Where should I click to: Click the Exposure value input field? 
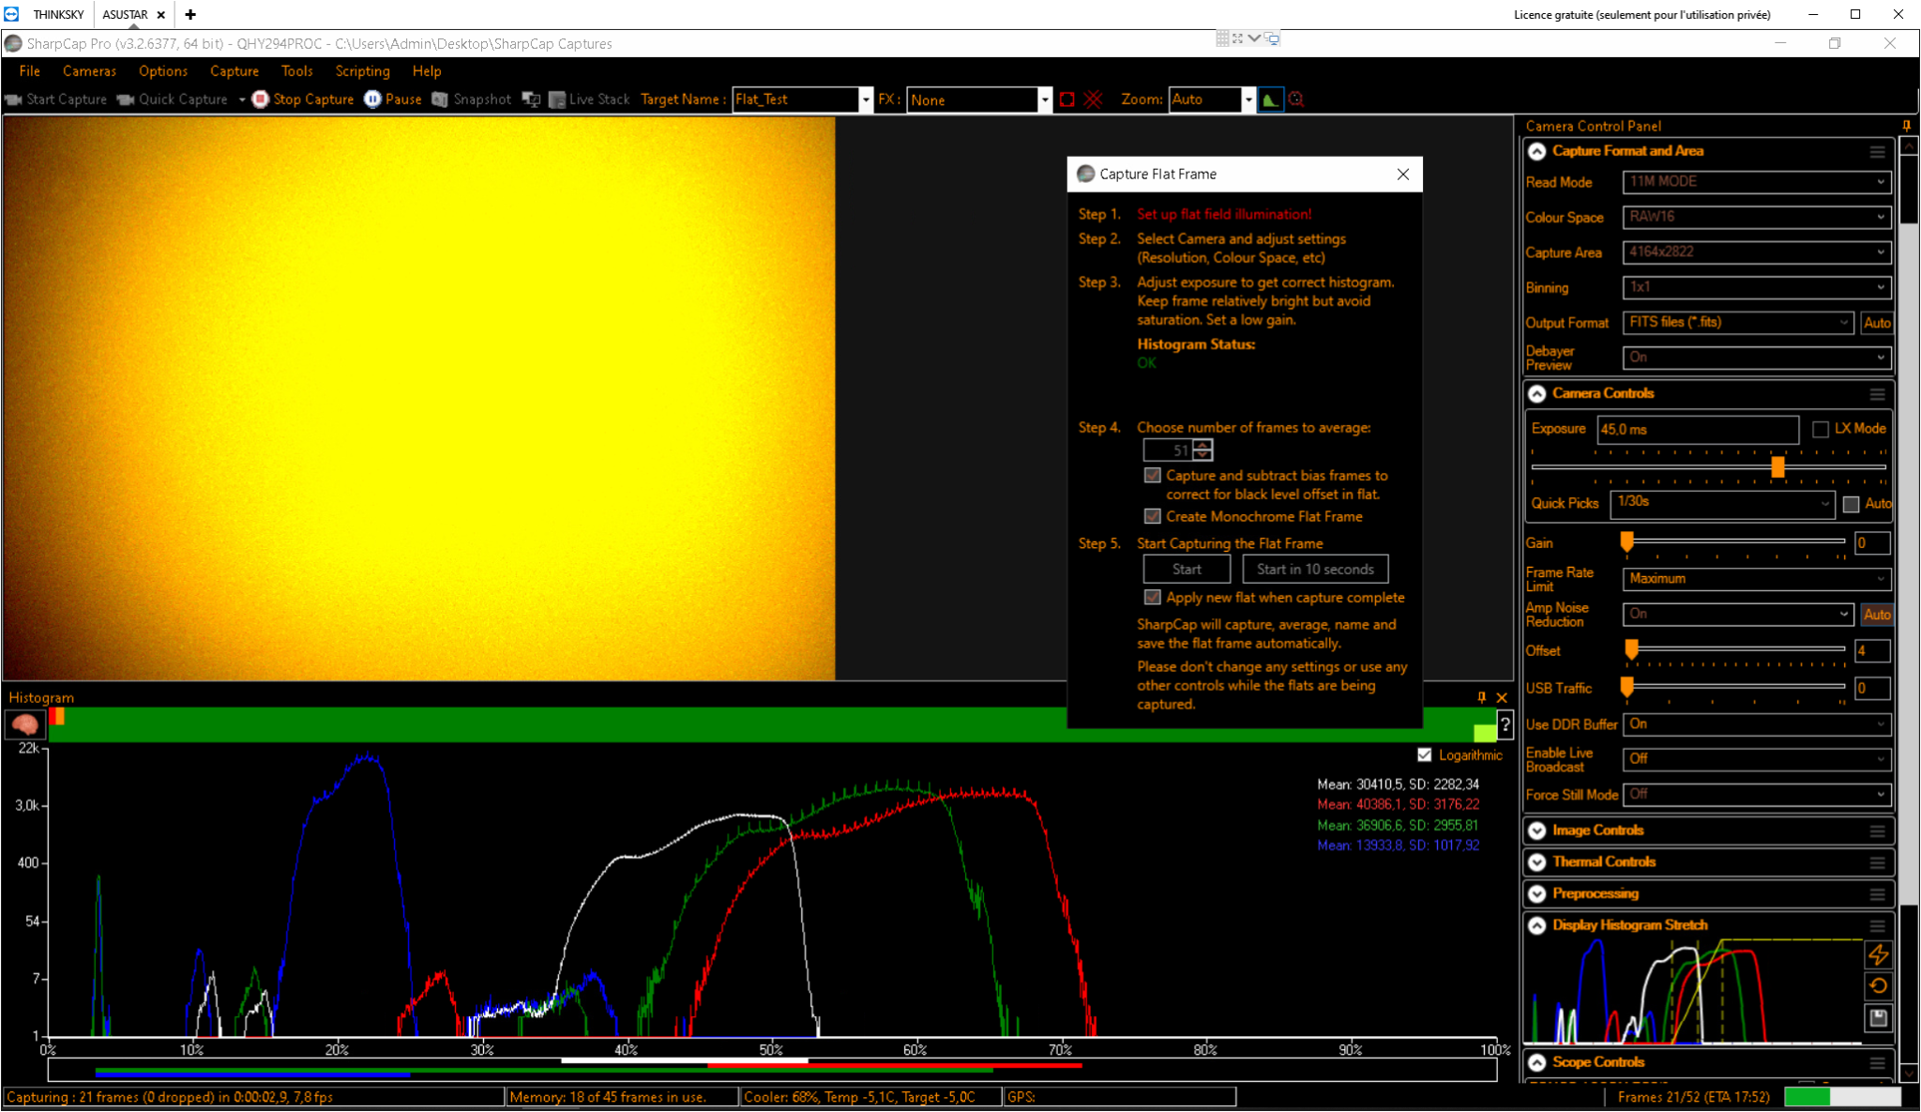point(1698,430)
